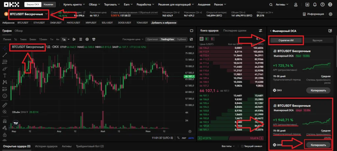This screenshot has height=151, width=337.
Task: Switch chart to Оригинал mode
Action: (153, 39)
